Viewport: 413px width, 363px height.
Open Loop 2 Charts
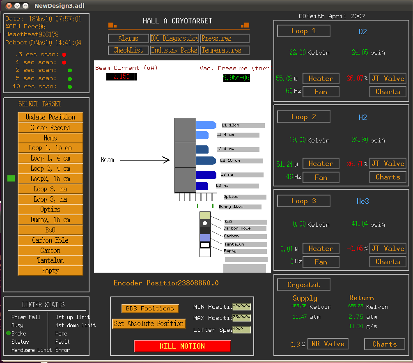coord(388,177)
